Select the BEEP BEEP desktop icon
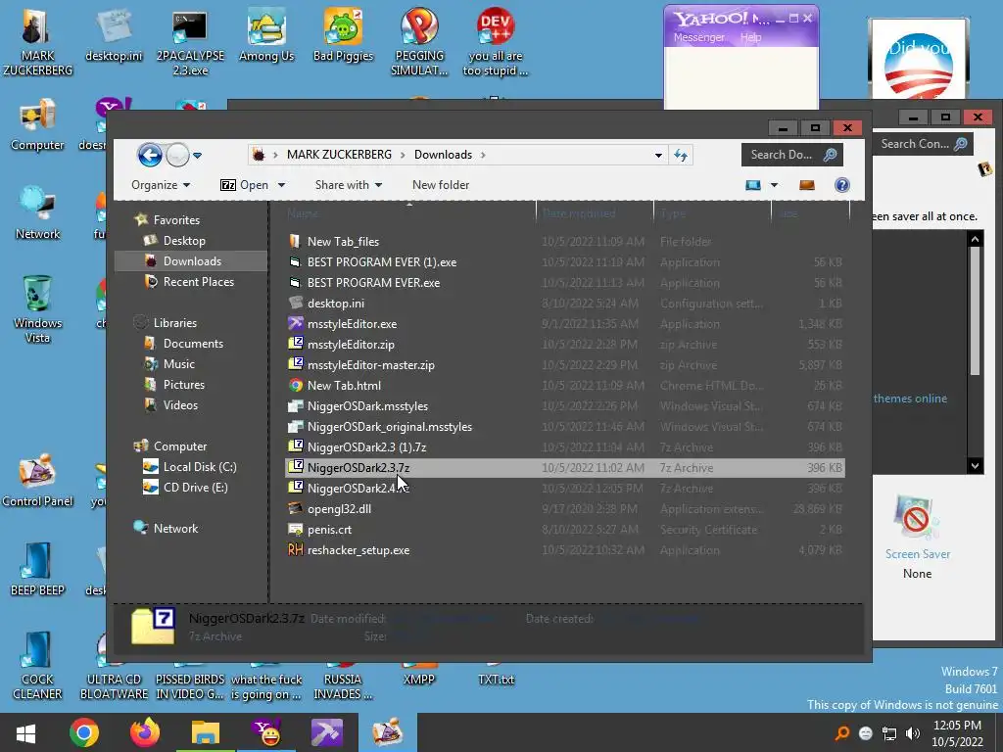Viewport: 1003px width, 752px height. (37, 571)
